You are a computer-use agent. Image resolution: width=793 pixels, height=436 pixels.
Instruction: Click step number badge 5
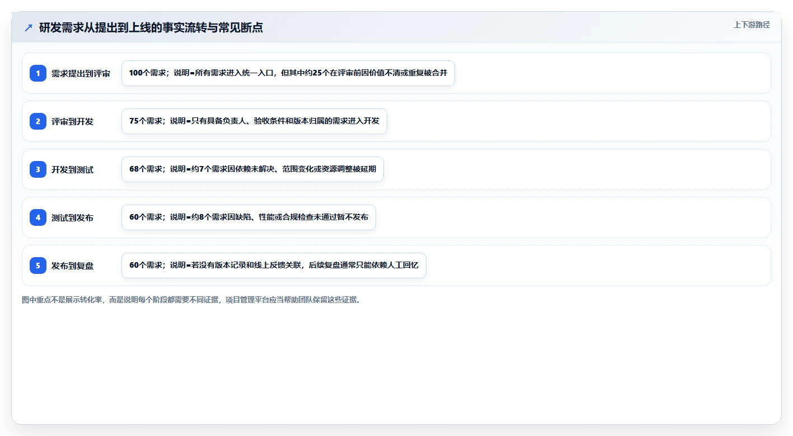[x=38, y=266]
